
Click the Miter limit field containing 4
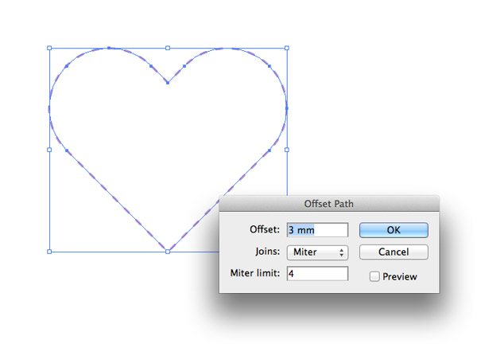317,274
